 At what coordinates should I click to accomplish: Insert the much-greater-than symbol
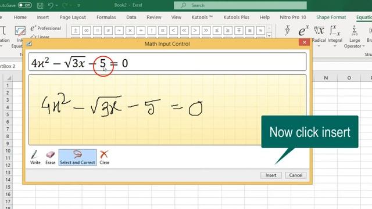coord(206,30)
